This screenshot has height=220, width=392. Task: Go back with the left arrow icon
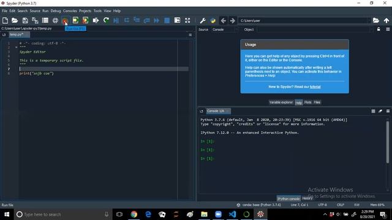tap(223, 20)
